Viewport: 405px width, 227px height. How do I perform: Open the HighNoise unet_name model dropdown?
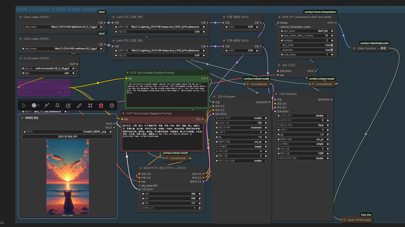pos(62,27)
